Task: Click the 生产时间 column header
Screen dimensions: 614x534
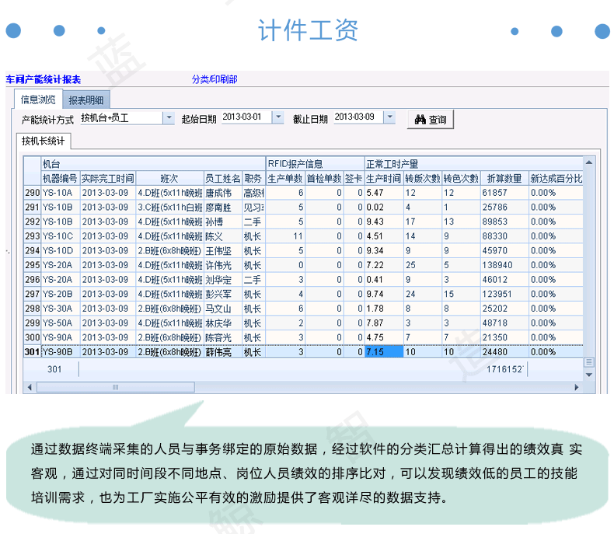Action: coord(384,179)
